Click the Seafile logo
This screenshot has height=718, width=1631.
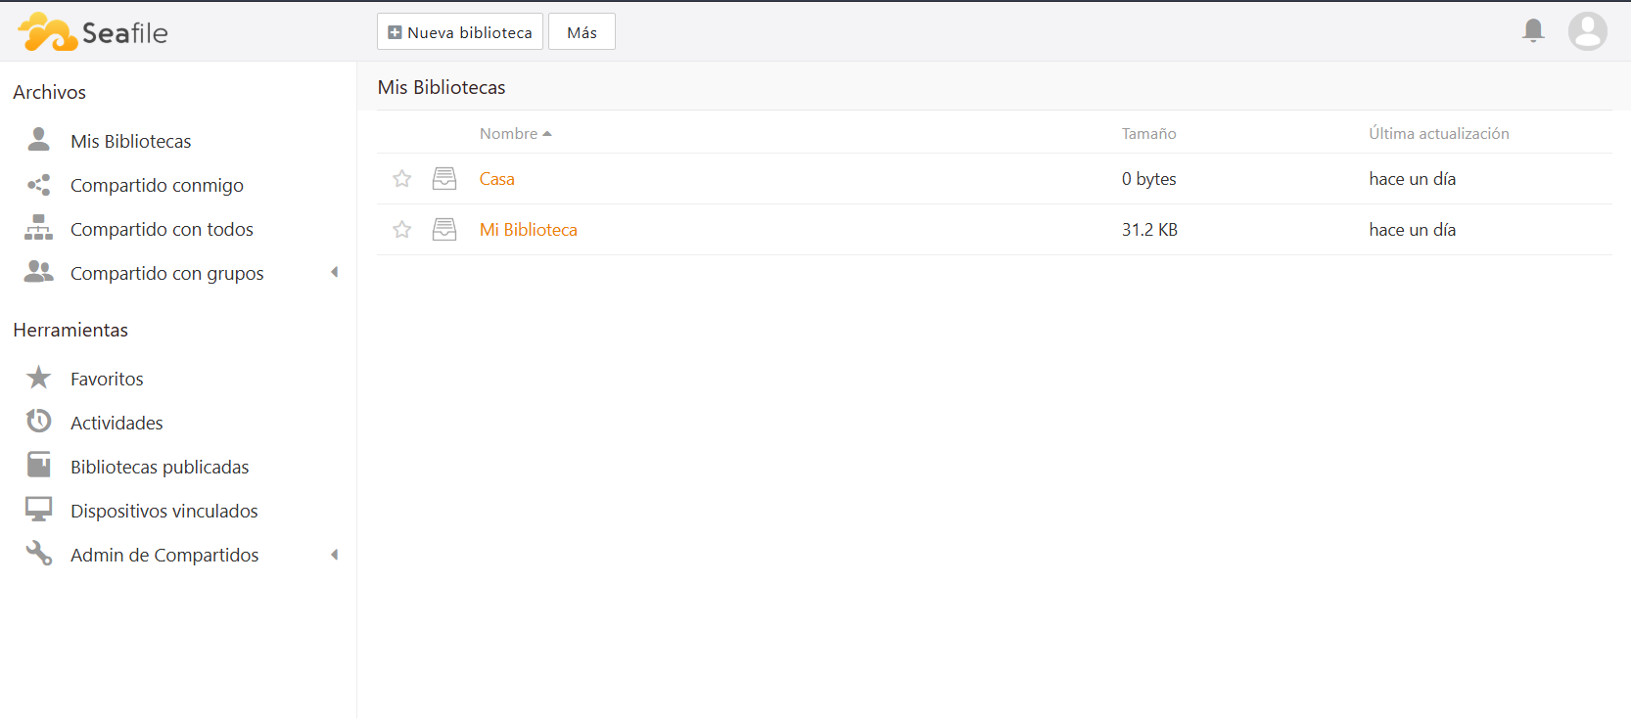[x=93, y=32]
